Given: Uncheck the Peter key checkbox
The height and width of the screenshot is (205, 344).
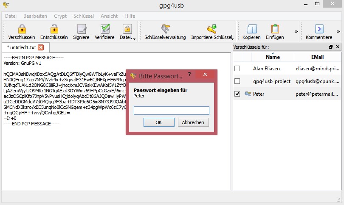Looking at the screenshot, I should (x=237, y=94).
